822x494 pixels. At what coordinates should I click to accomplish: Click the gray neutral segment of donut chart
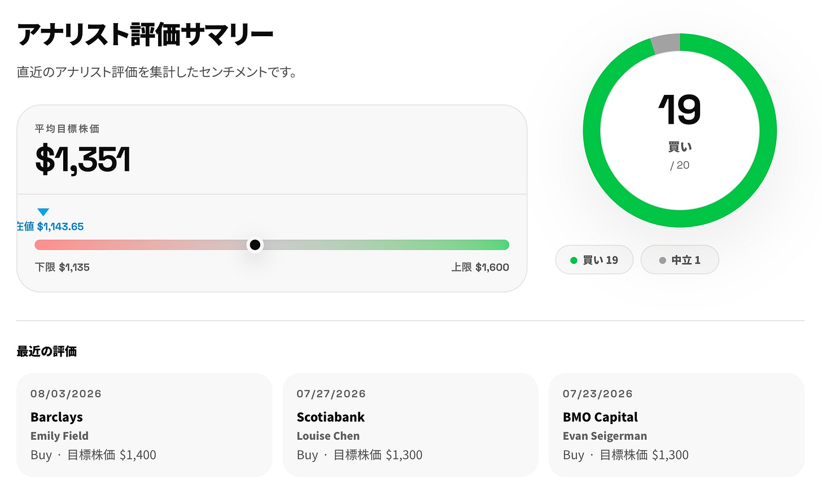(666, 43)
